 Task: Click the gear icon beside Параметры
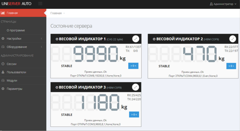[3, 88]
